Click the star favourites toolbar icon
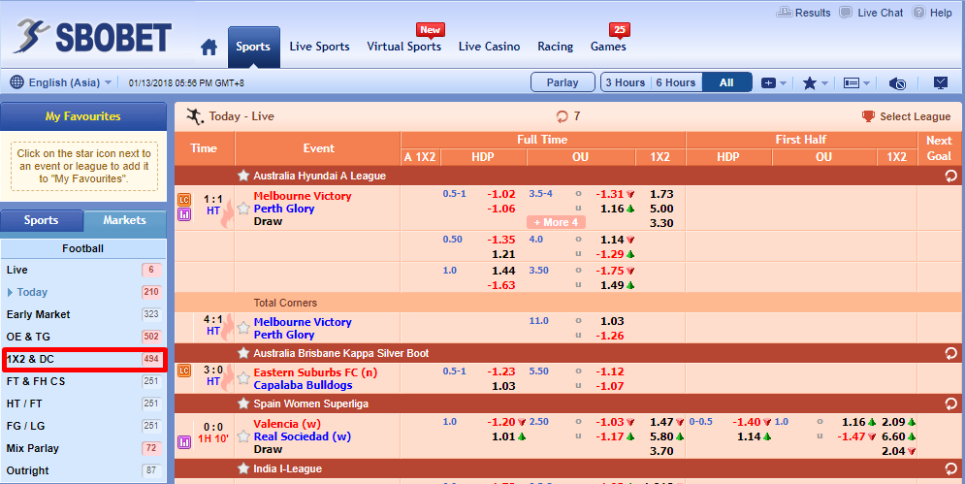This screenshot has height=484, width=965. [x=809, y=83]
